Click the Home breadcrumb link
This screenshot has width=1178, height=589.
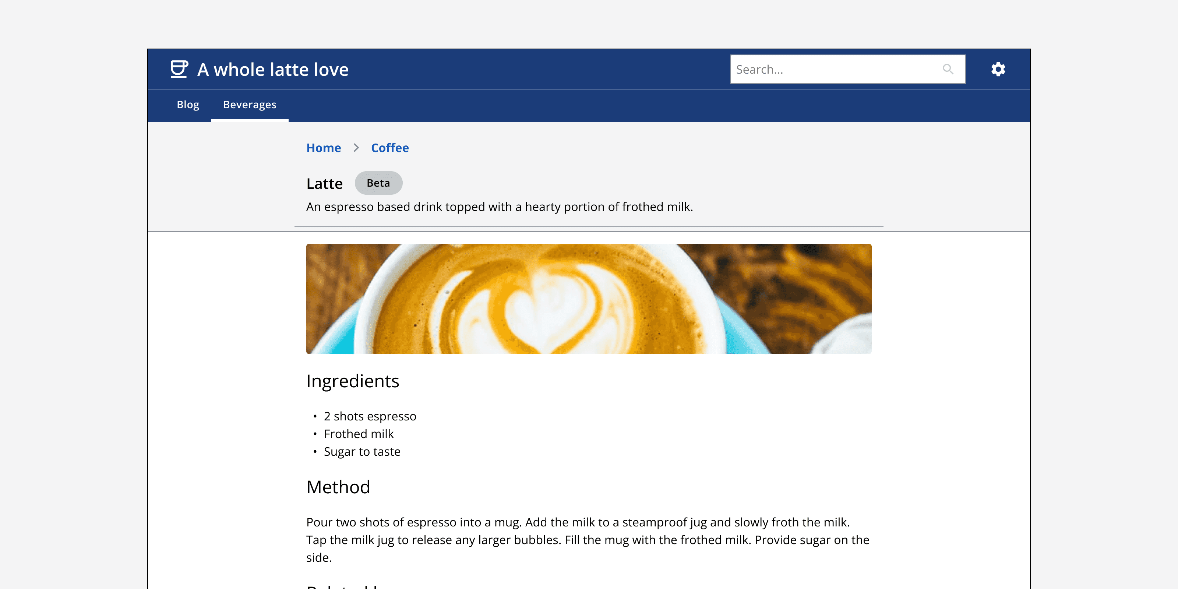tap(323, 147)
